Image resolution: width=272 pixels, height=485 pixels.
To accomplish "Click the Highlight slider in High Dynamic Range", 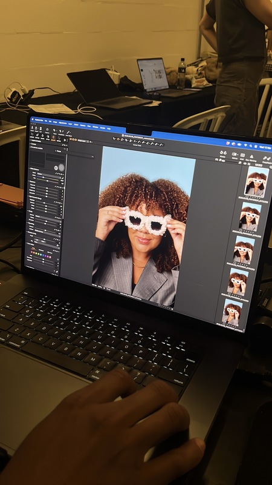I will tap(47, 203).
